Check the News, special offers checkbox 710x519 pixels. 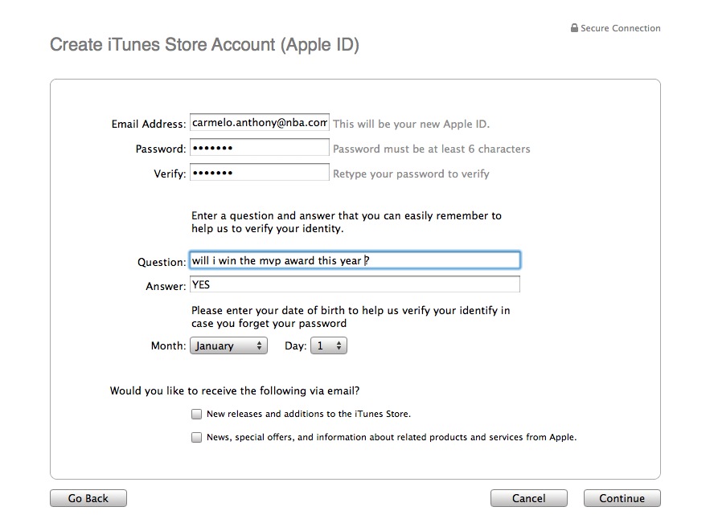(x=196, y=438)
